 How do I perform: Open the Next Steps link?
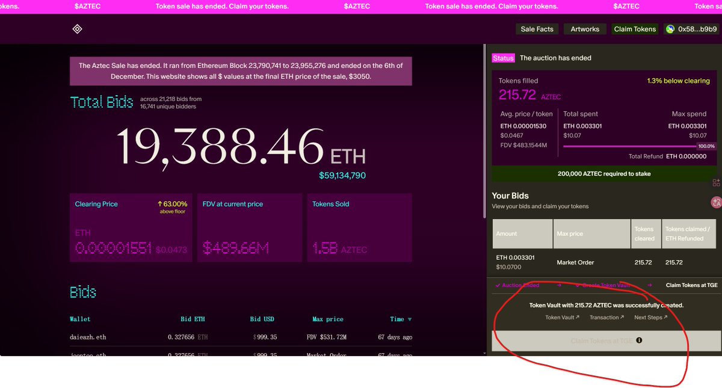tap(651, 317)
